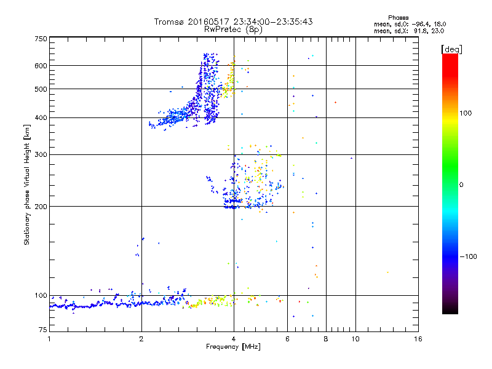
Task: Click the y-axis tick label '600'
Action: click(41, 66)
